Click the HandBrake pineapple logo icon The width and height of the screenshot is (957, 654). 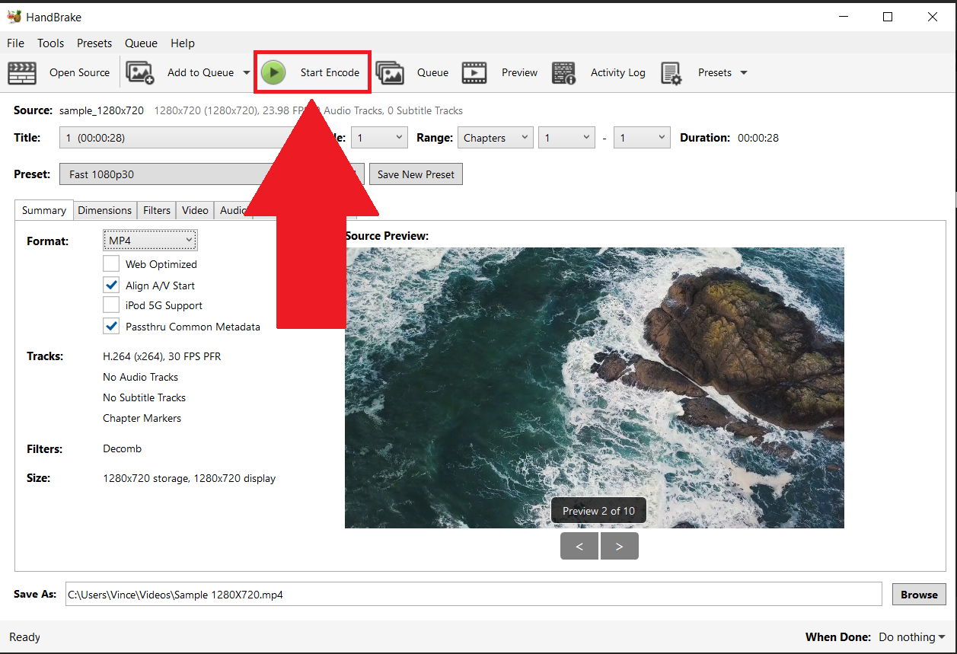(15, 15)
